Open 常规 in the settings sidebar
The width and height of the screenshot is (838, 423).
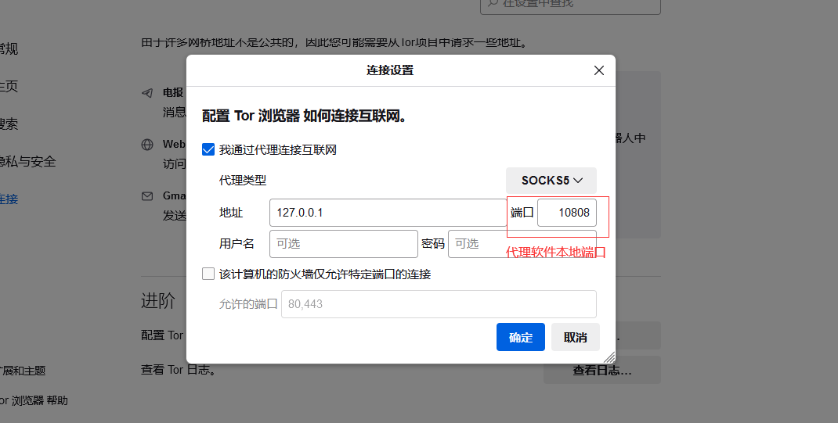(x=9, y=48)
